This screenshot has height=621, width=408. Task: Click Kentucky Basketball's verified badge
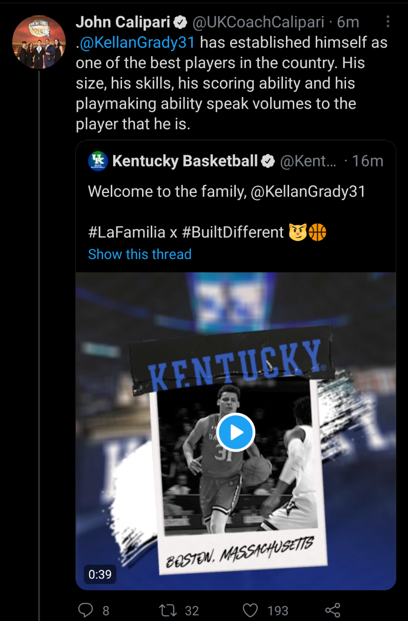coord(268,161)
